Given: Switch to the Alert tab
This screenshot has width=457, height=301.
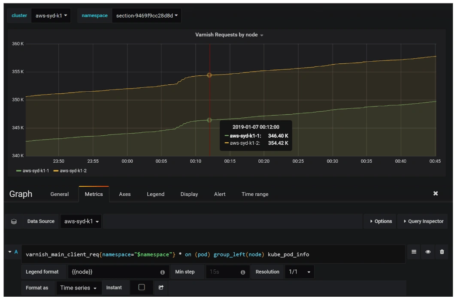Looking at the screenshot, I should click(x=220, y=194).
